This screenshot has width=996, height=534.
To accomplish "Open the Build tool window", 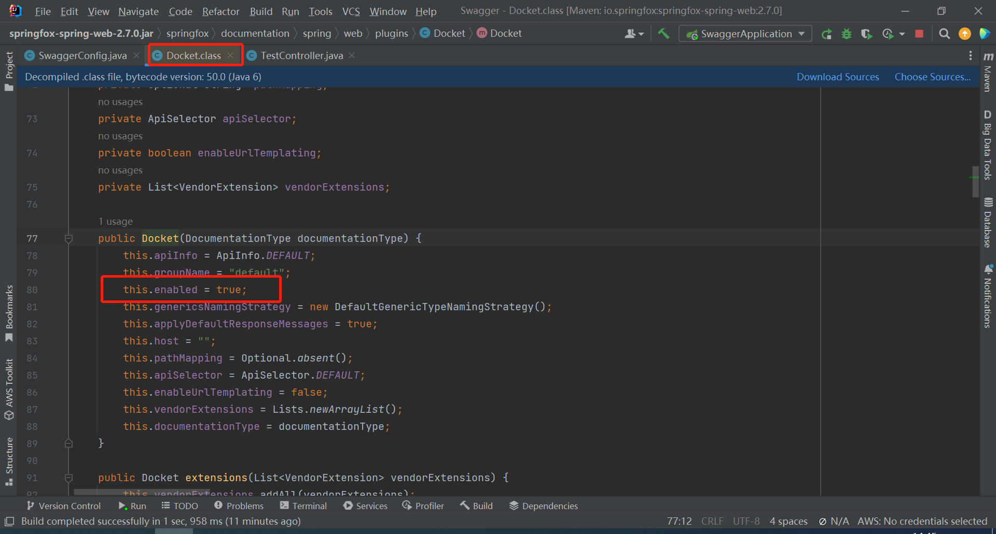I will [476, 506].
